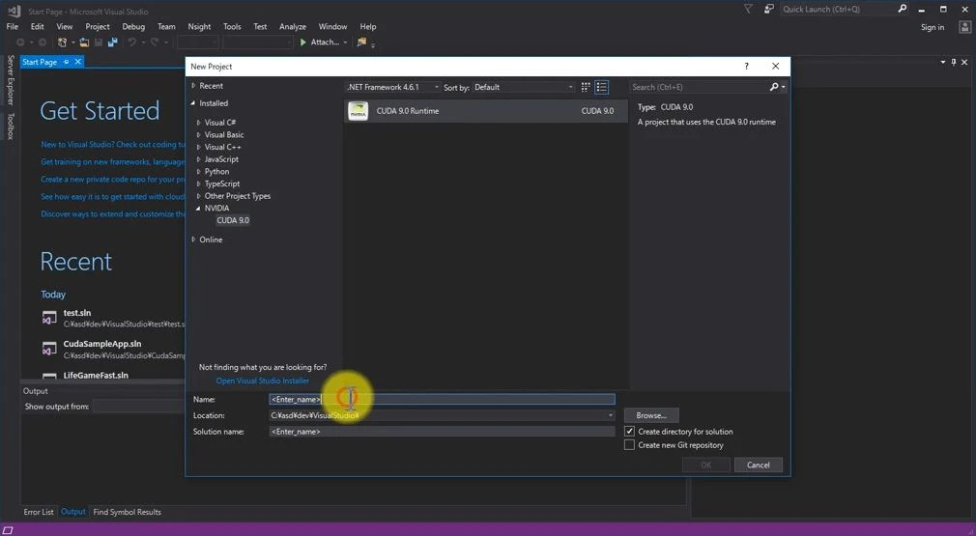Open the right panel window position dropdown

tap(942, 62)
